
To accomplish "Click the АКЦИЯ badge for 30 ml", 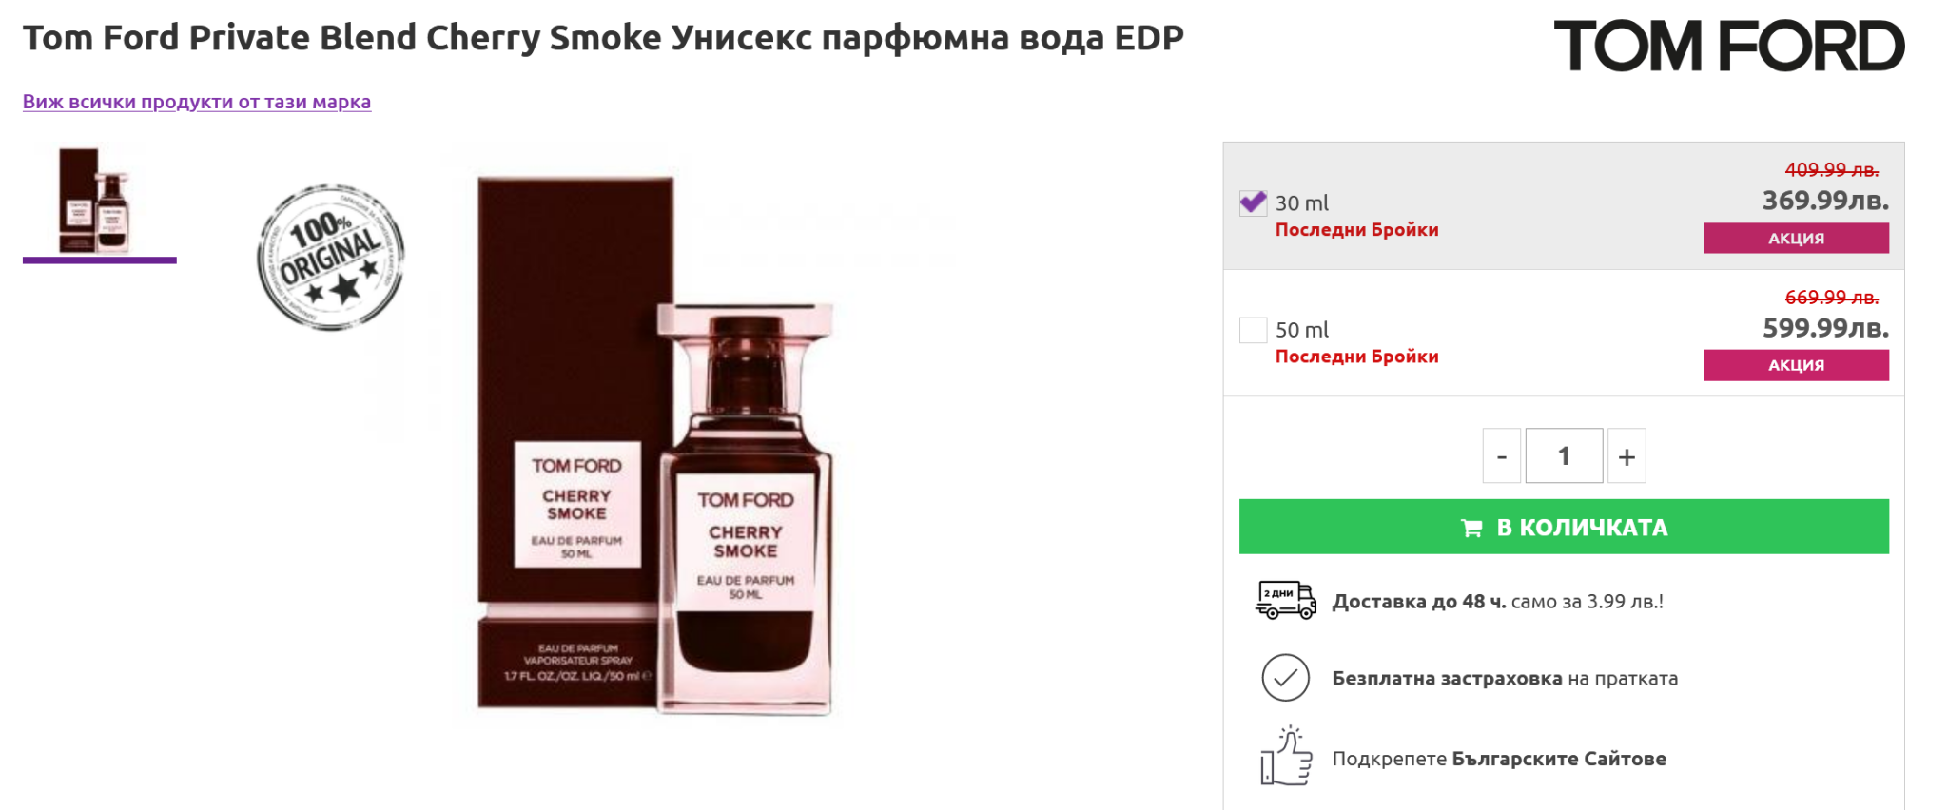I will [1796, 238].
